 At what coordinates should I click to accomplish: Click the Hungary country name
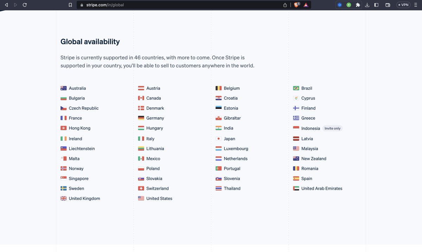tap(155, 128)
